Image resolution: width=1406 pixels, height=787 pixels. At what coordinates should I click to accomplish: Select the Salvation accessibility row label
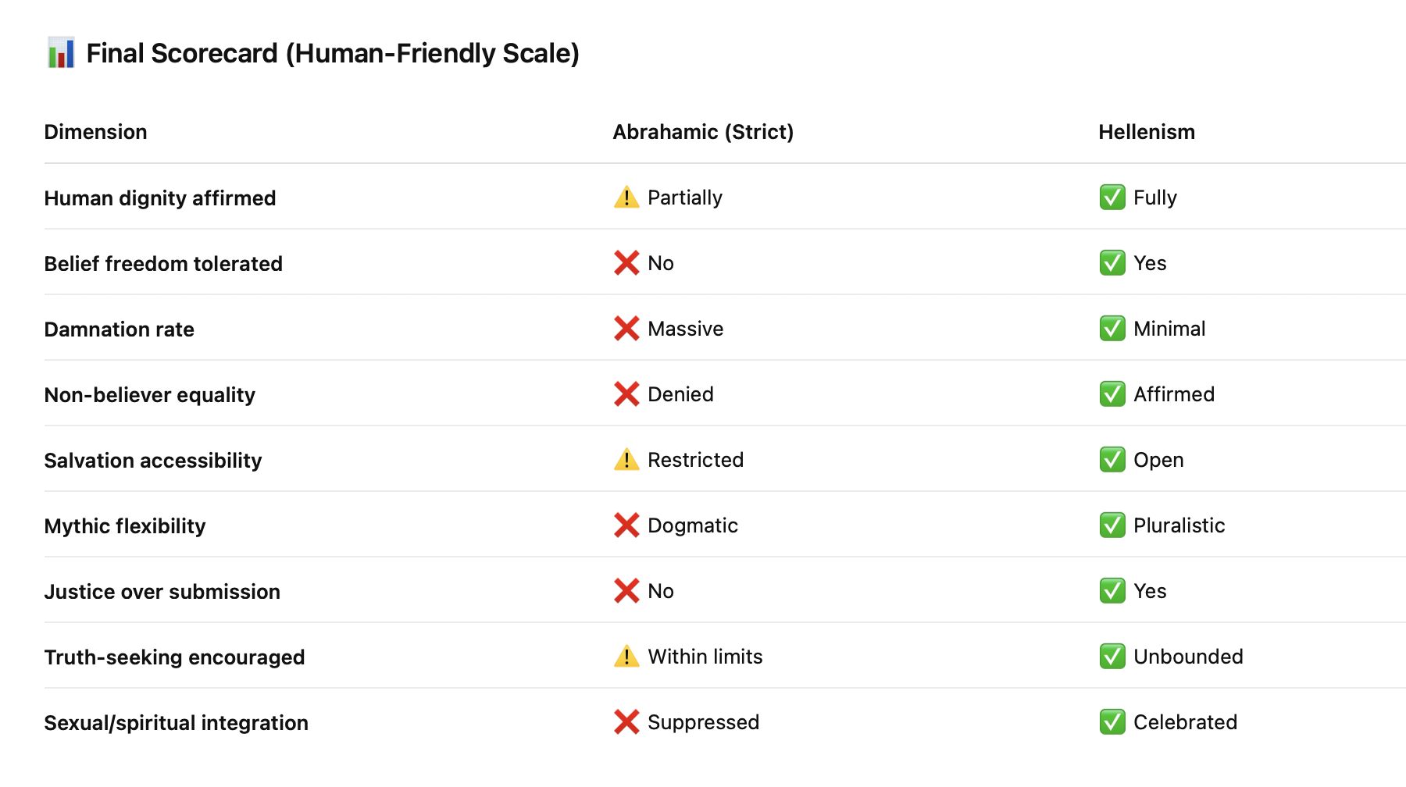pyautogui.click(x=153, y=461)
